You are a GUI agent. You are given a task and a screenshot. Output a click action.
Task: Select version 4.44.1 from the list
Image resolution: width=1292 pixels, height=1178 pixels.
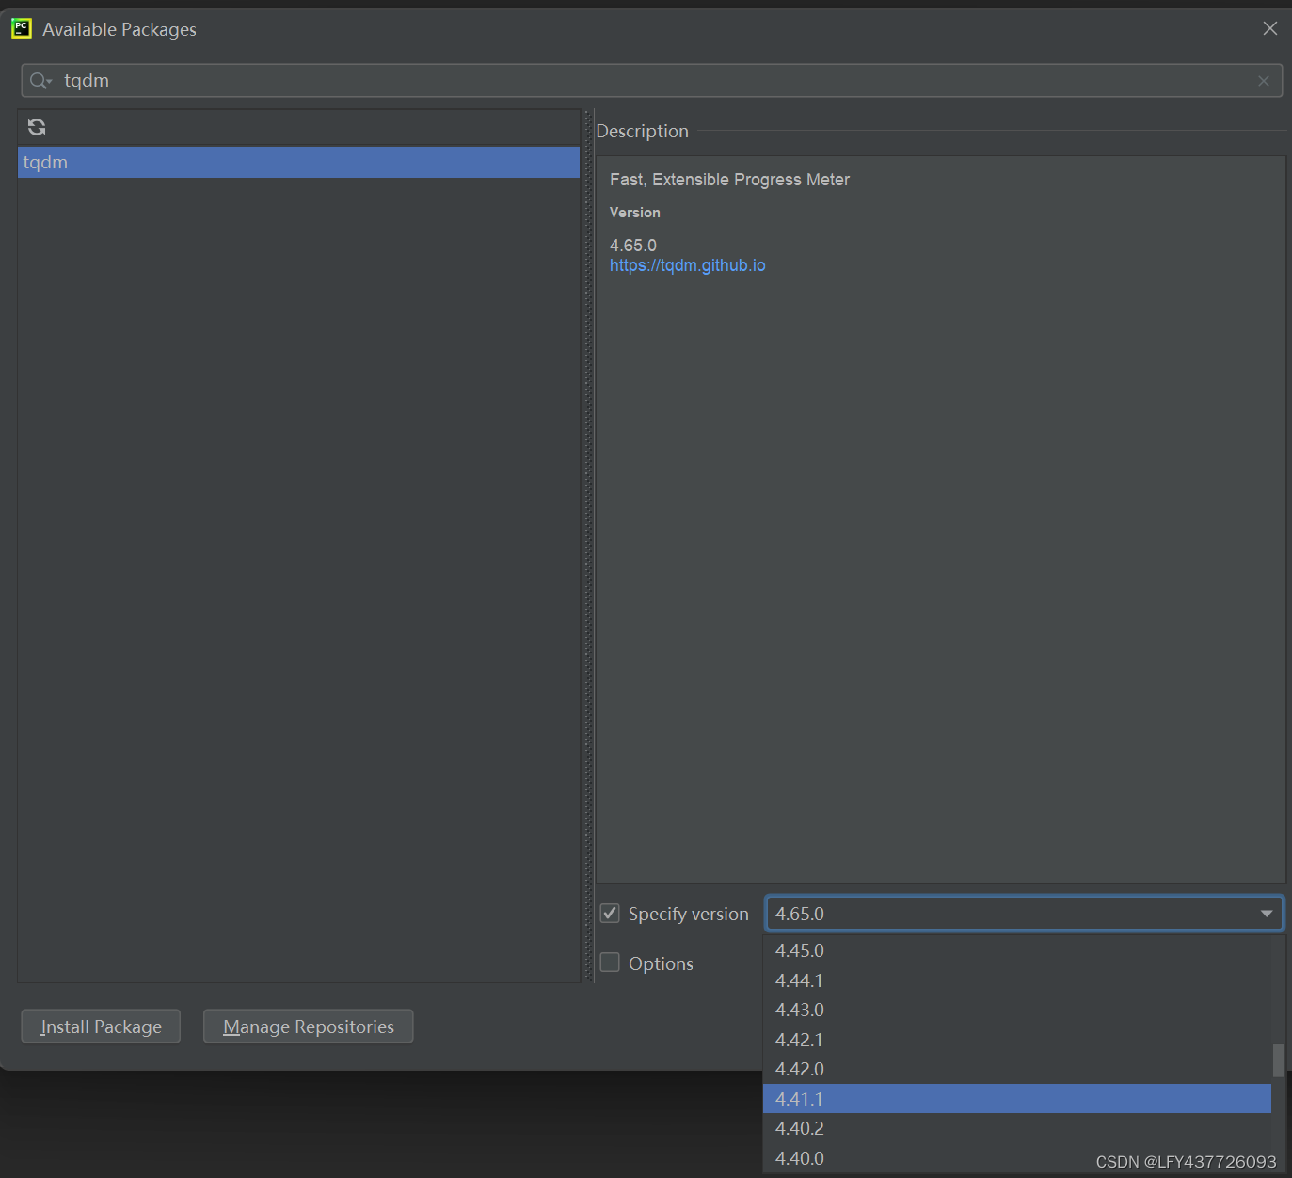[1016, 980]
